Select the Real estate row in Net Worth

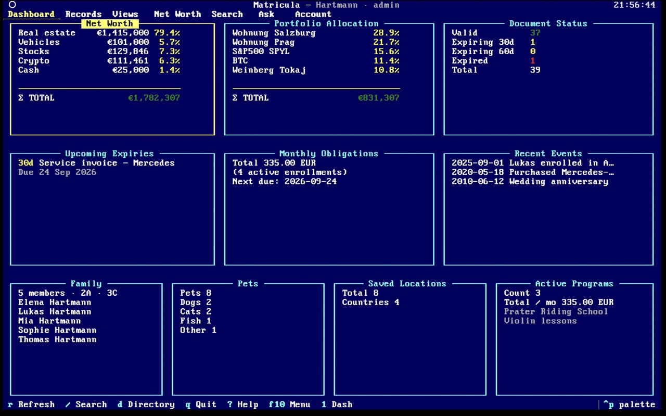click(99, 33)
